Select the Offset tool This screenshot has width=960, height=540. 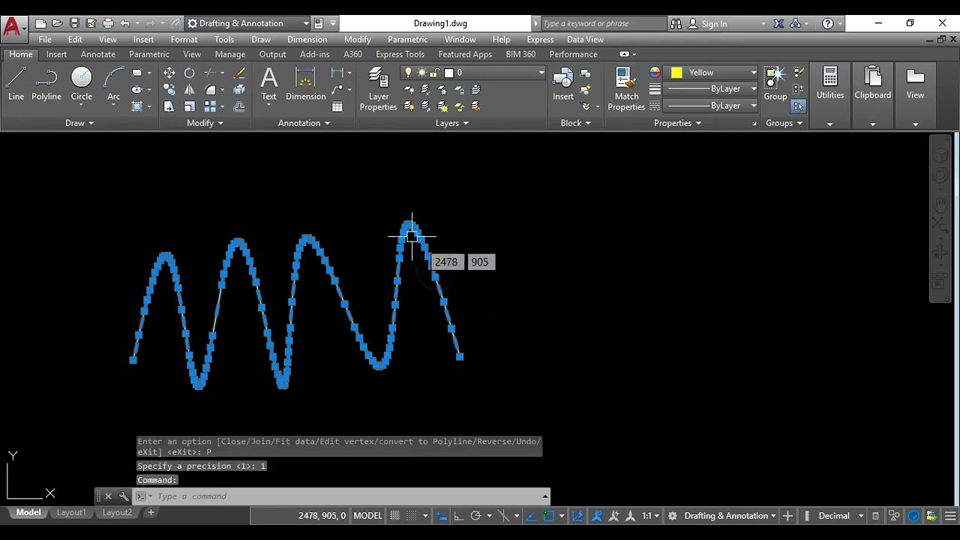(x=239, y=106)
